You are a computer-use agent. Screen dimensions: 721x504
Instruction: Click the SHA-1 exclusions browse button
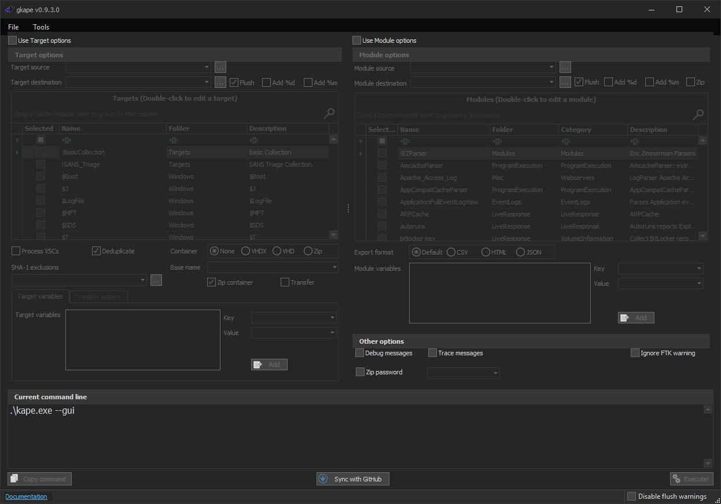pos(156,280)
